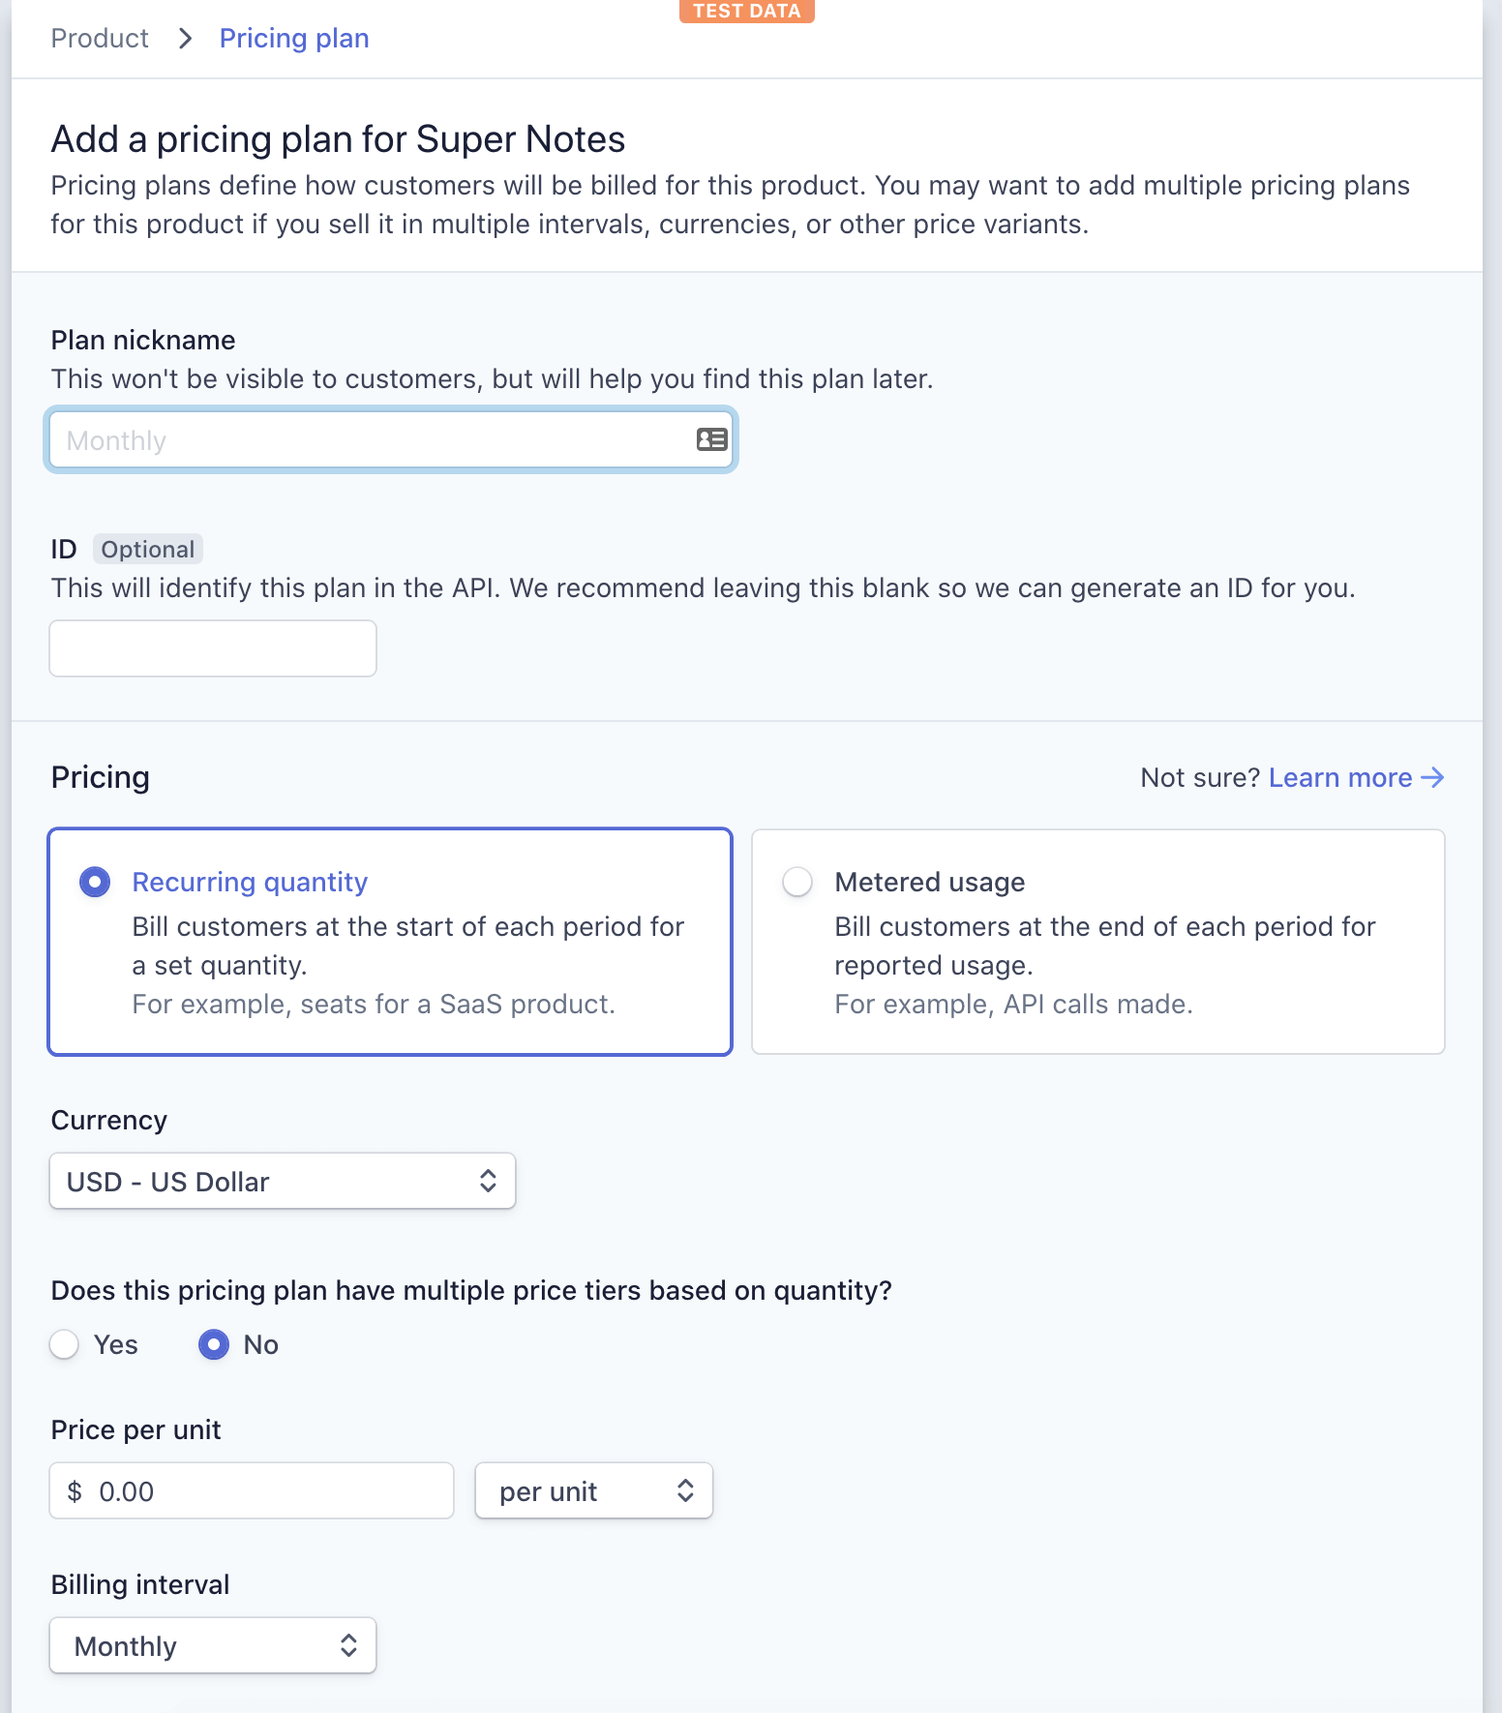Click the Learn more arrow icon
Screen dimensions: 1502x1713
point(1432,777)
